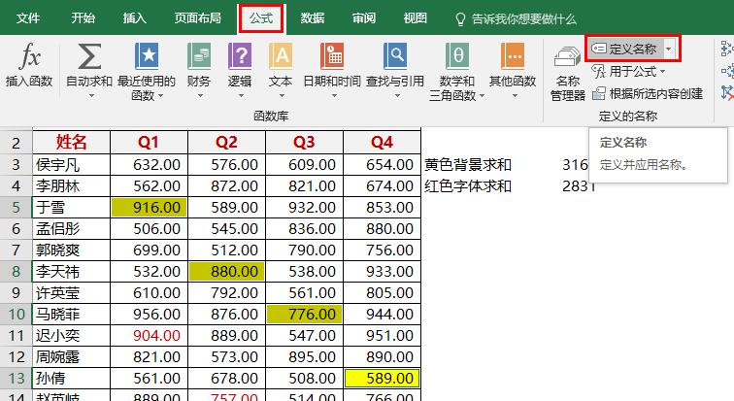Click Create from Selection (根据所选内容创建)

648,93
